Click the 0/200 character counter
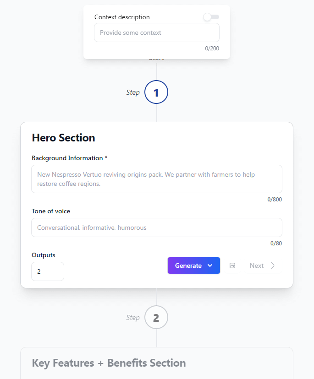 (212, 48)
